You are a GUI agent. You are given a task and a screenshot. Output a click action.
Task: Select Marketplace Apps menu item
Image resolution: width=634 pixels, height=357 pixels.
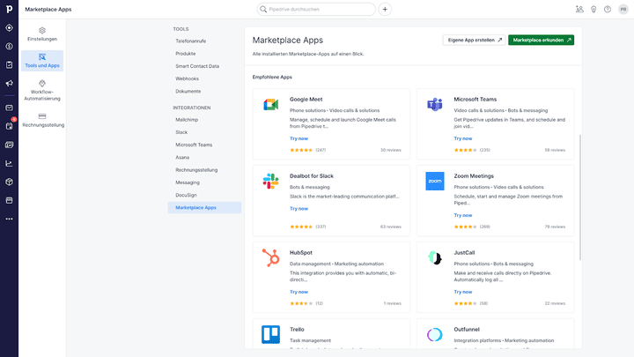204,208
